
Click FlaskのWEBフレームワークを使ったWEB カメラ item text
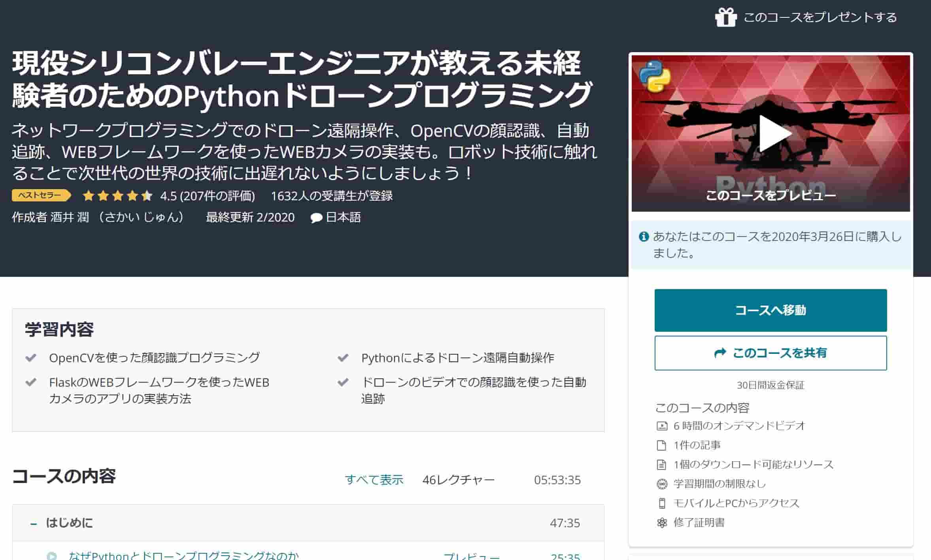pyautogui.click(x=159, y=390)
